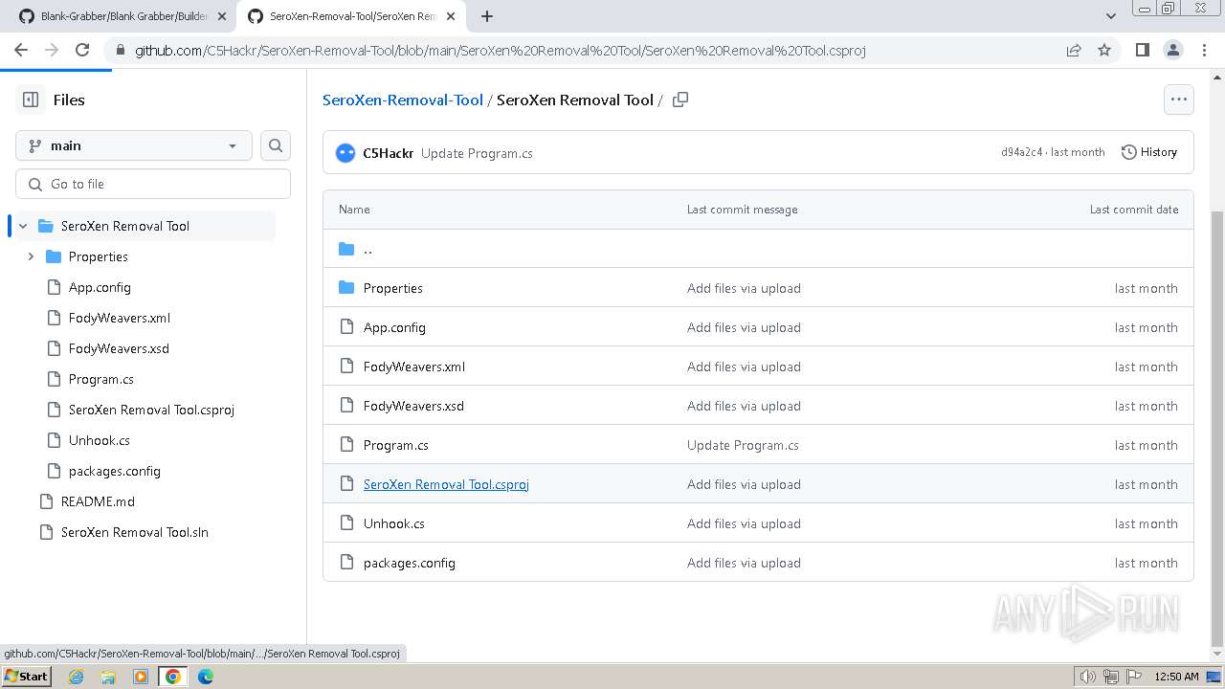Open commit hash d94a2c4
Screen dimensions: 1225x689
coord(1022,152)
